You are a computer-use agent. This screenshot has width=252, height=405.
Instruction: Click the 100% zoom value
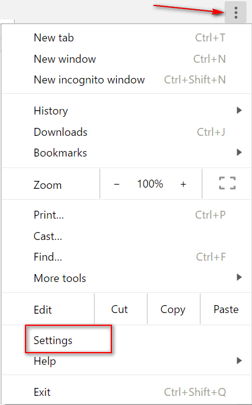[150, 184]
